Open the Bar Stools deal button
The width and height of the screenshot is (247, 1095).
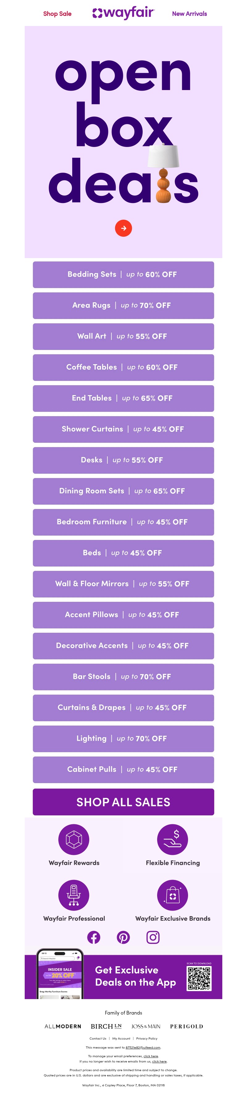(124, 677)
